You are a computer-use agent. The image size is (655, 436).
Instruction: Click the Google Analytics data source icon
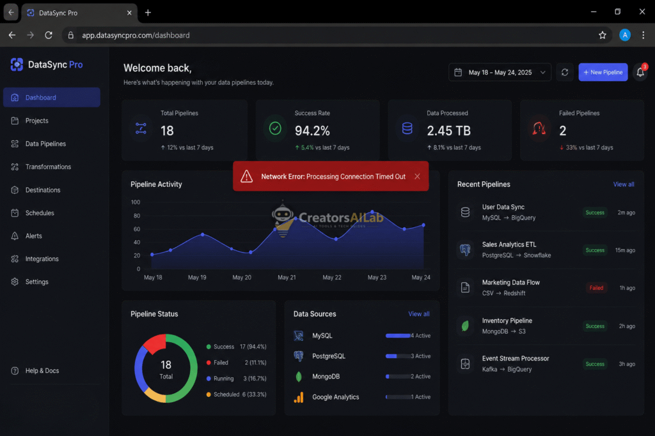(x=299, y=397)
